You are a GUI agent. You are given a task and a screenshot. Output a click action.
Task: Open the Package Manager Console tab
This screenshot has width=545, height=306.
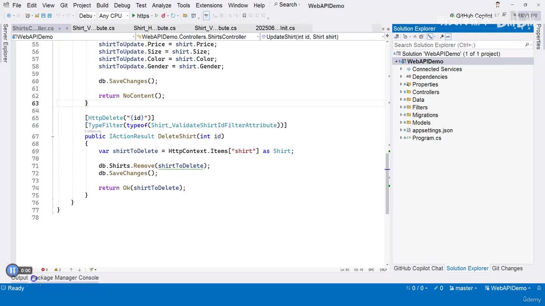click(65, 278)
